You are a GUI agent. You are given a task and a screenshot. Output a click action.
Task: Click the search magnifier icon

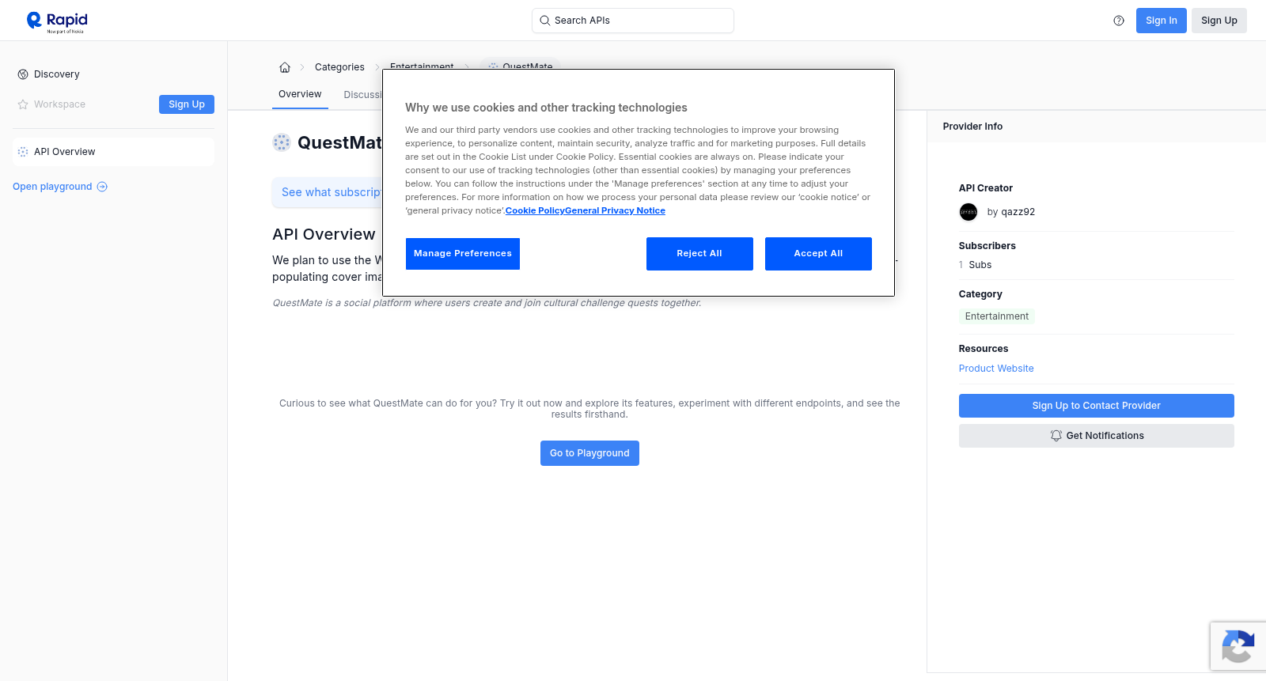click(545, 21)
